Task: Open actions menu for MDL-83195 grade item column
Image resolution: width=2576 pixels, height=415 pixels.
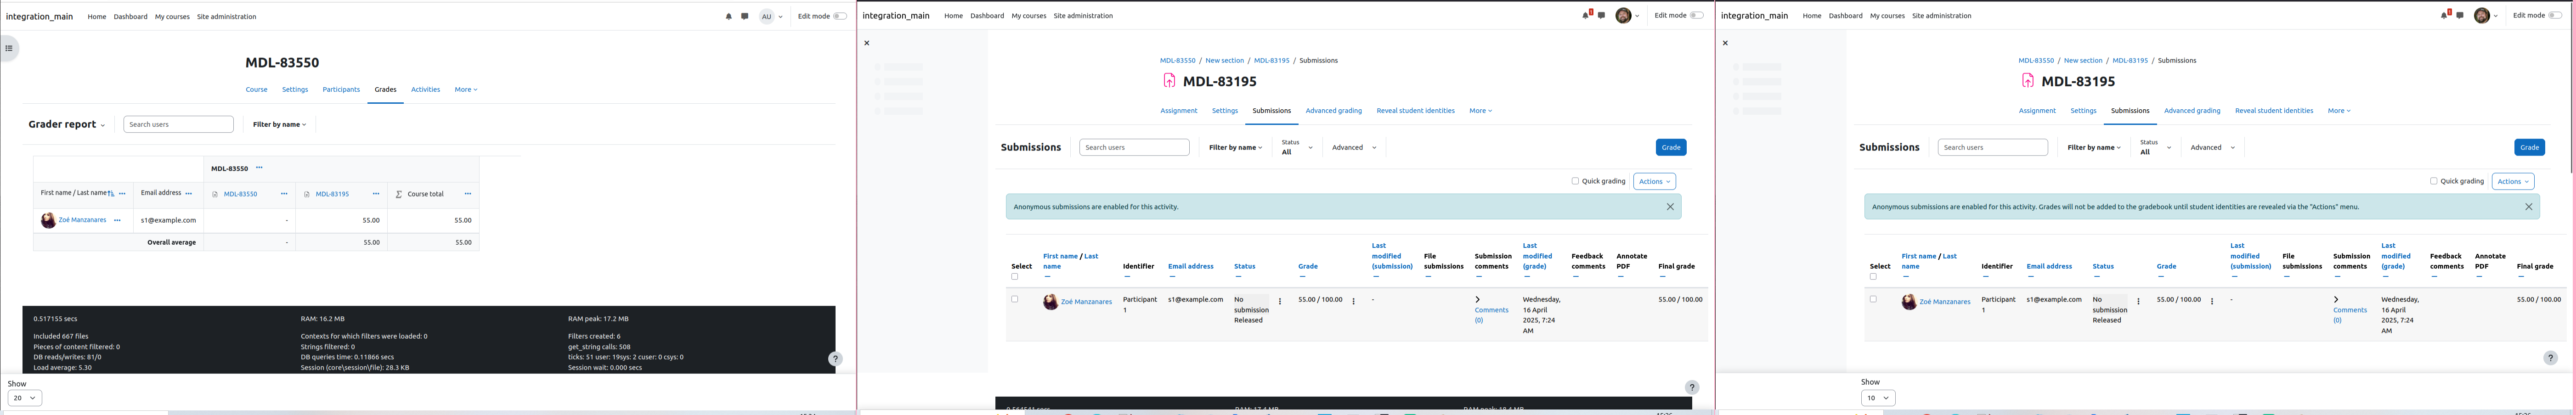Action: click(376, 194)
